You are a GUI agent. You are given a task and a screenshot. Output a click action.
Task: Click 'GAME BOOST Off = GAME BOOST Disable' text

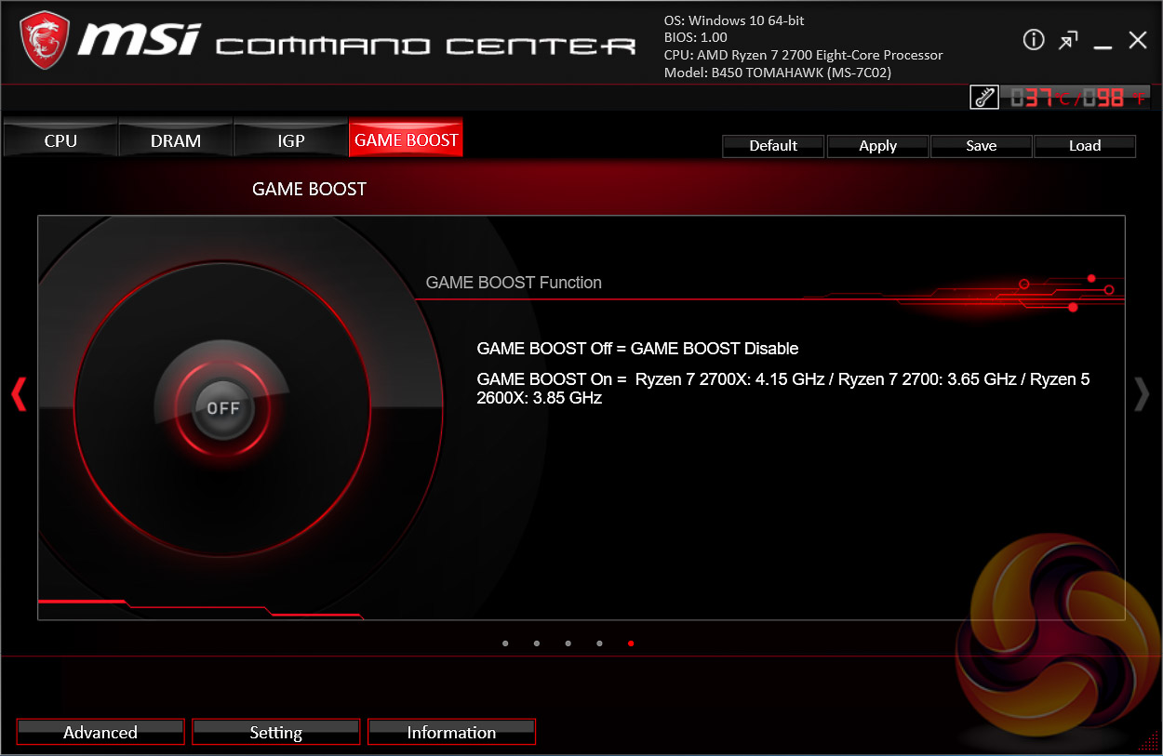pyautogui.click(x=637, y=349)
